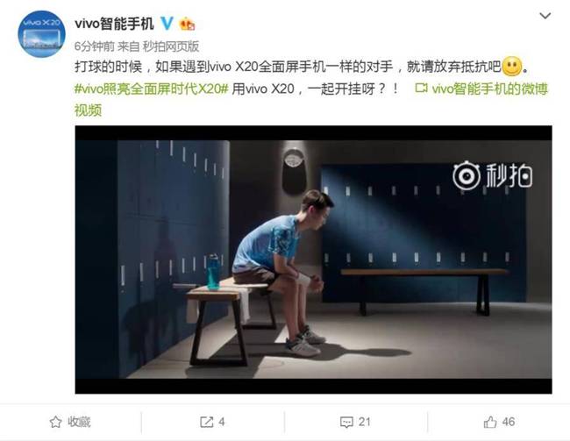This screenshot has height=441, width=570.
Task: Toggle 收藏 to save the post
Action: click(x=79, y=422)
